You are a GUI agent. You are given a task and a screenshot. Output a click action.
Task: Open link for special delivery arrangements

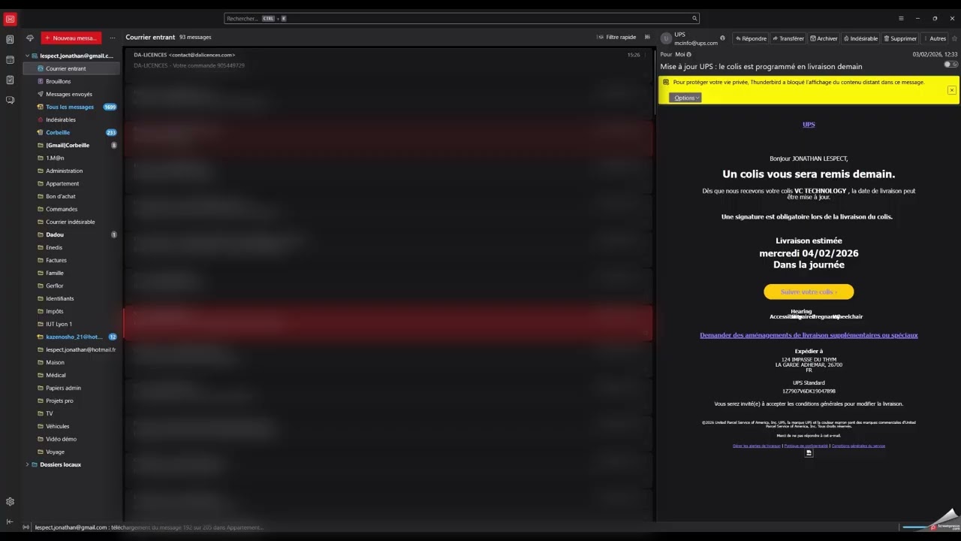click(x=809, y=335)
